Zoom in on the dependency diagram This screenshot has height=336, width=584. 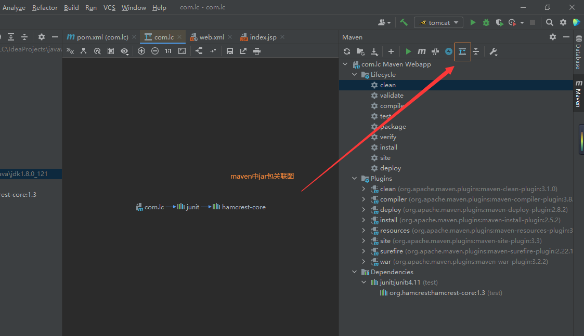point(141,51)
